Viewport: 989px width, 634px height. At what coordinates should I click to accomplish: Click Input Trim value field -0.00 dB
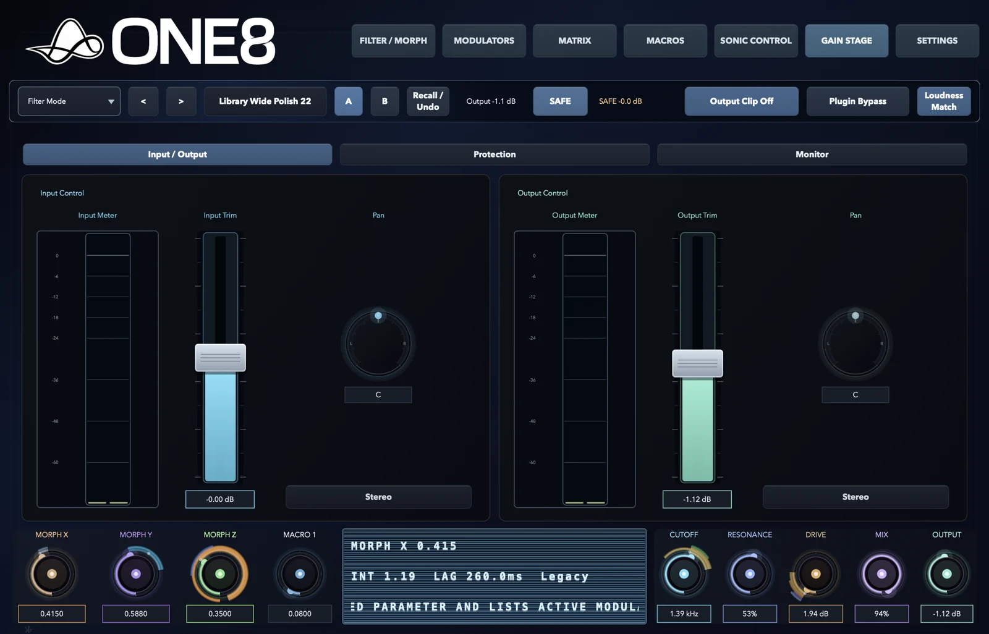point(220,499)
